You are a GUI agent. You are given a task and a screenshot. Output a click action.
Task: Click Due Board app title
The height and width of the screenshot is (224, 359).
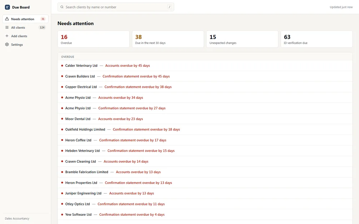click(21, 7)
